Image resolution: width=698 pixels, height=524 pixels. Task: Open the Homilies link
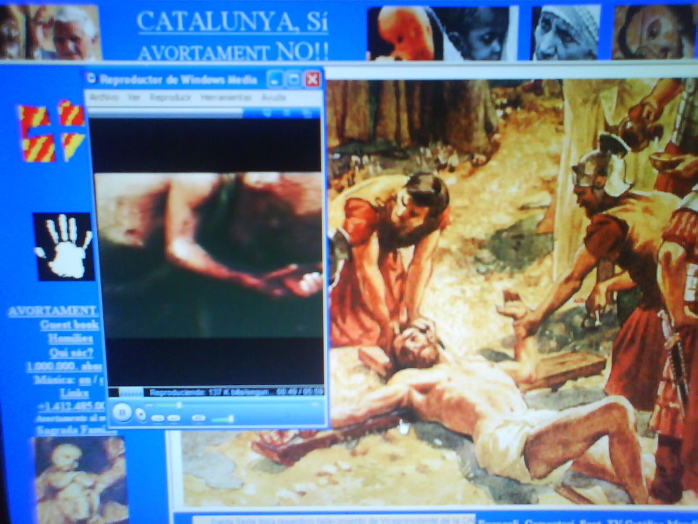[70, 338]
